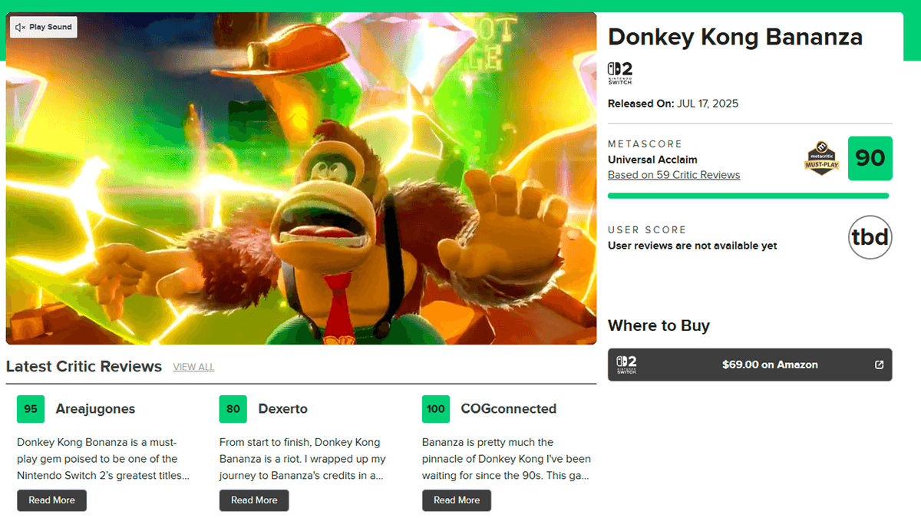Click the 95 score badge for Areajugones
921x518 pixels.
pyautogui.click(x=31, y=409)
